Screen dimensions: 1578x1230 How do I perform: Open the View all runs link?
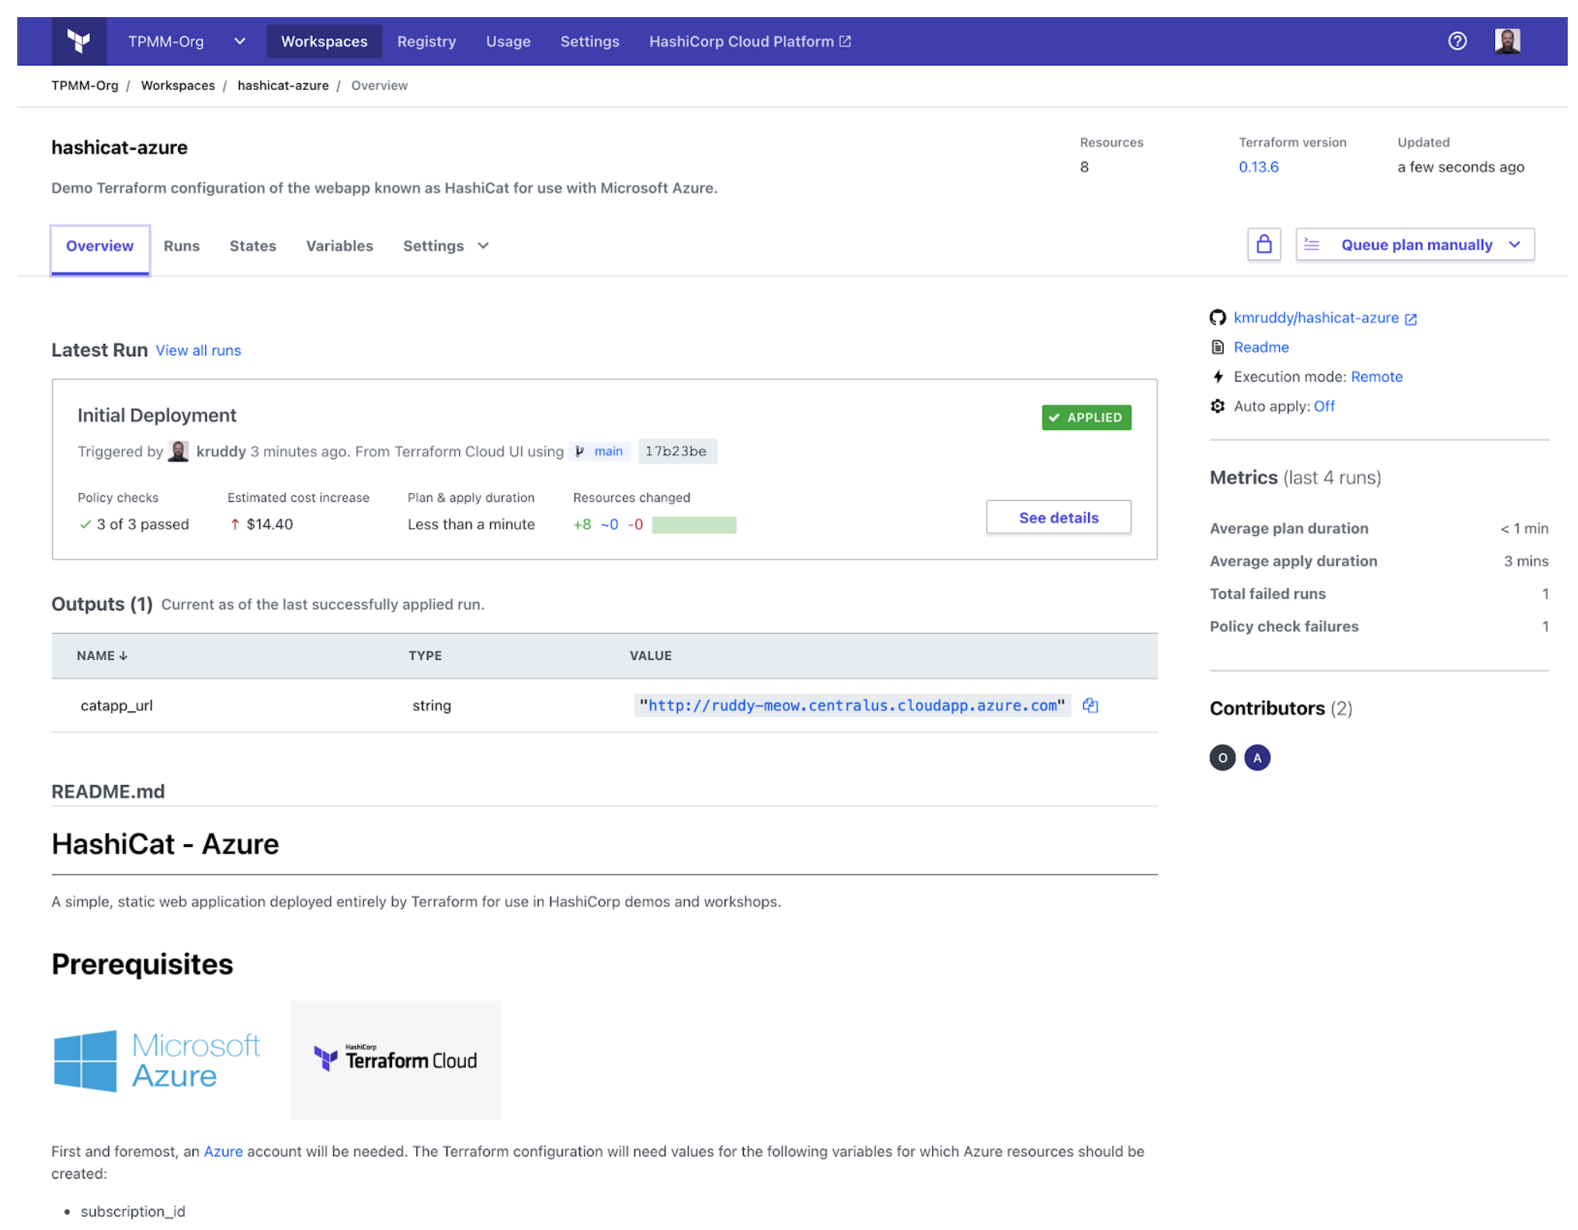(198, 350)
